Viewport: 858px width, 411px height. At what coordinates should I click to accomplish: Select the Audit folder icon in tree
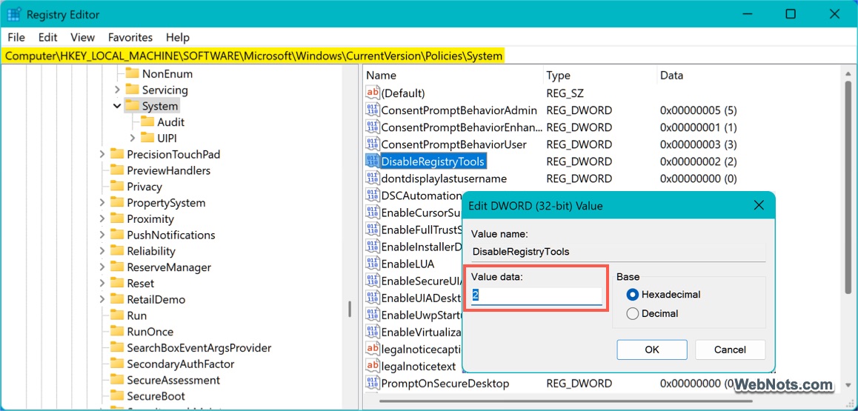[147, 122]
